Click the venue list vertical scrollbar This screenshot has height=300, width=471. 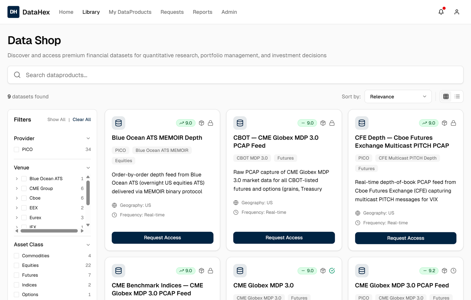tap(88, 193)
